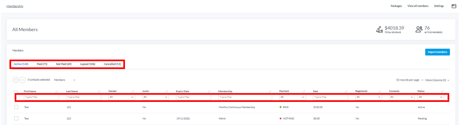Select the Cancelled (13) tab
The image size is (460, 125).
[x=112, y=64]
